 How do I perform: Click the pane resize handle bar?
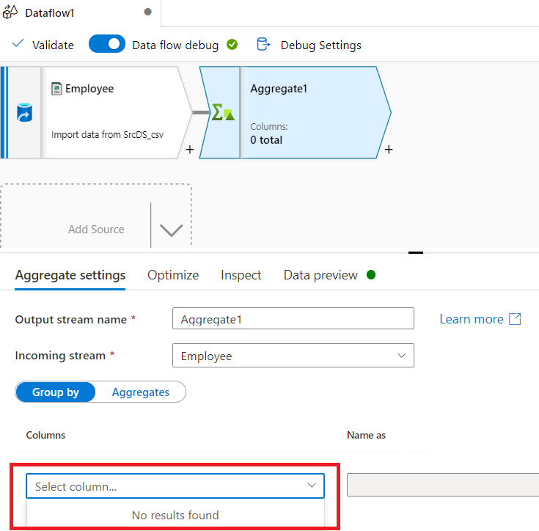click(x=416, y=252)
